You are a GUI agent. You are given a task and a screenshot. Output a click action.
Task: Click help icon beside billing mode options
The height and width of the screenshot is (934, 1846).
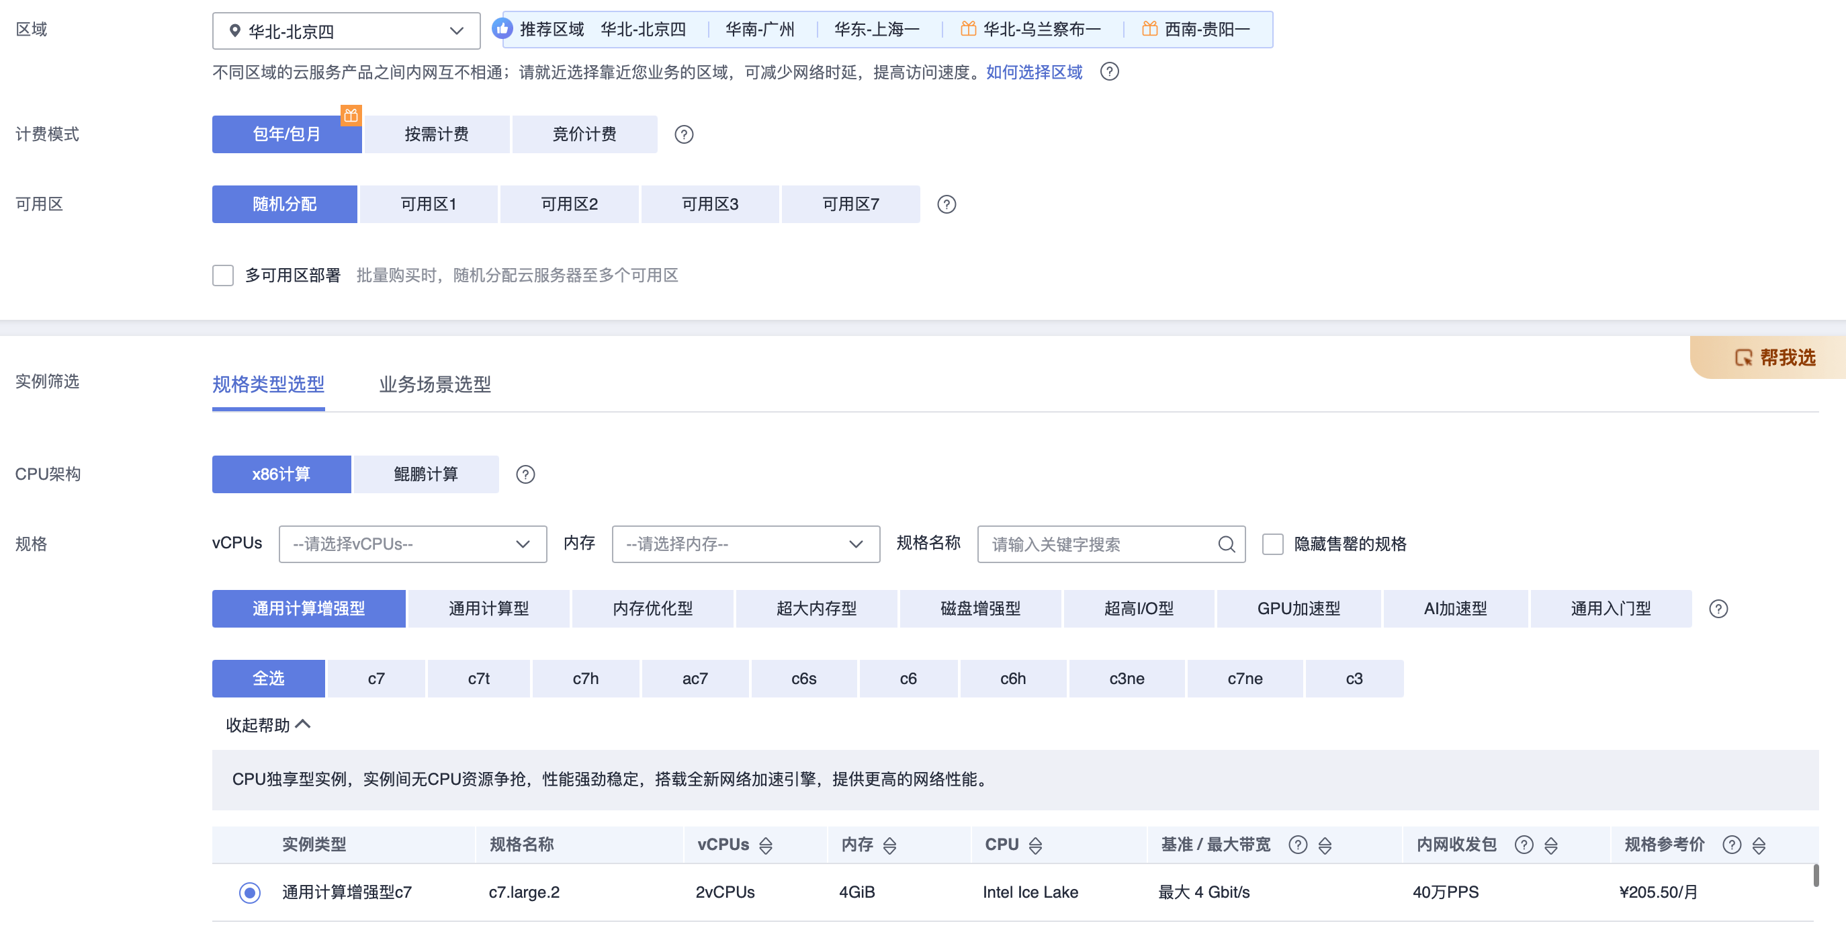click(x=684, y=134)
